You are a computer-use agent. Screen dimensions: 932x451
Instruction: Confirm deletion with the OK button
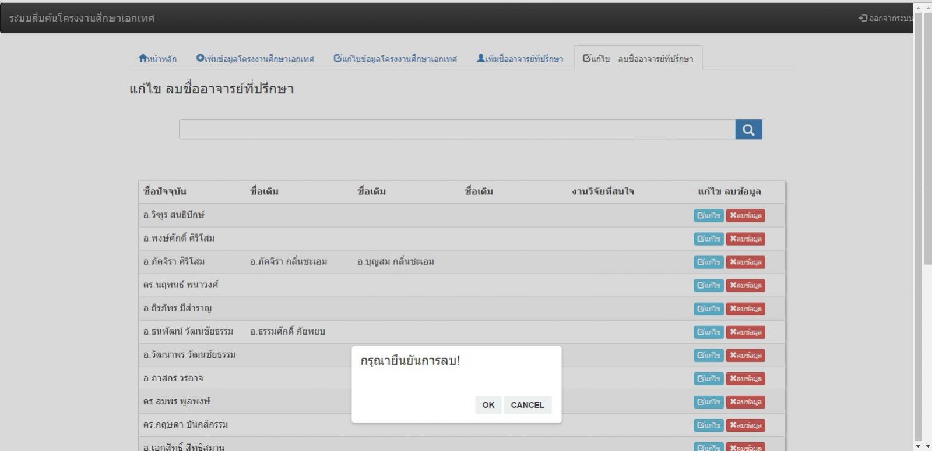pyautogui.click(x=488, y=405)
